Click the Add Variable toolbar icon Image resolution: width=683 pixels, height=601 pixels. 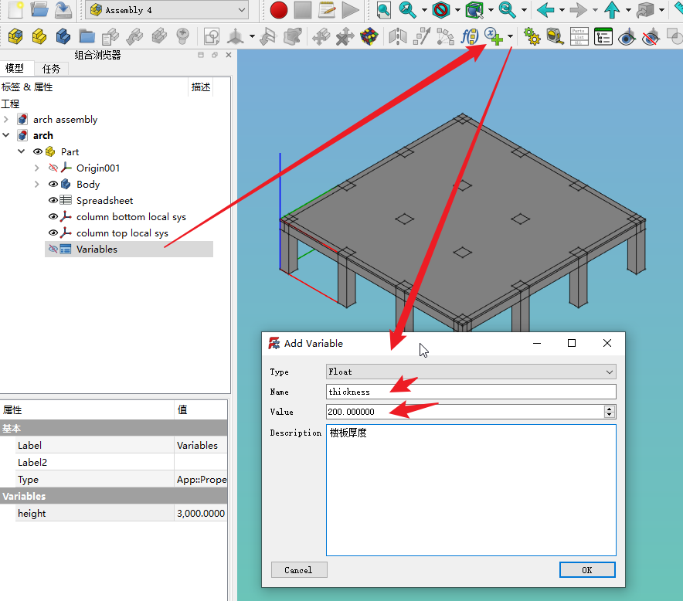pos(493,36)
